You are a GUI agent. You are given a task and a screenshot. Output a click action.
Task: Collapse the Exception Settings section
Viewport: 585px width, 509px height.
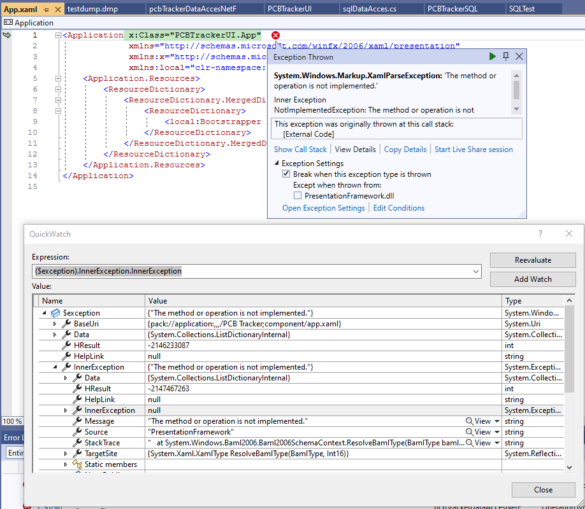click(277, 164)
